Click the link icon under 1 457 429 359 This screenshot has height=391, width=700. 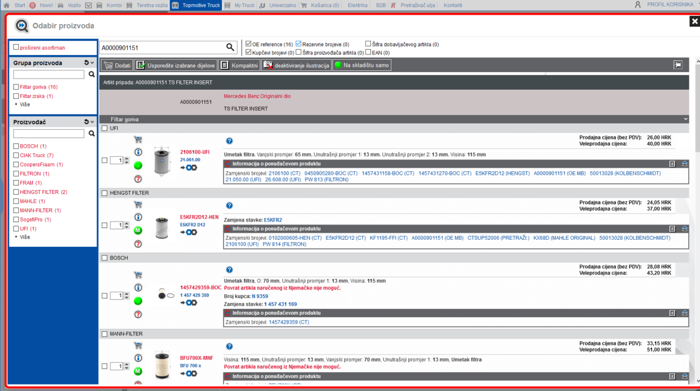(x=189, y=303)
